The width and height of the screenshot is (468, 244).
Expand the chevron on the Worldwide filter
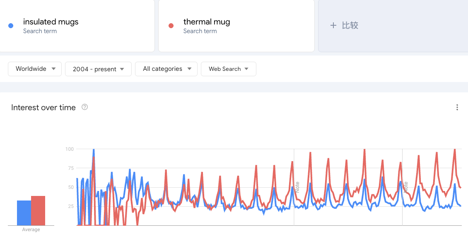(x=53, y=69)
